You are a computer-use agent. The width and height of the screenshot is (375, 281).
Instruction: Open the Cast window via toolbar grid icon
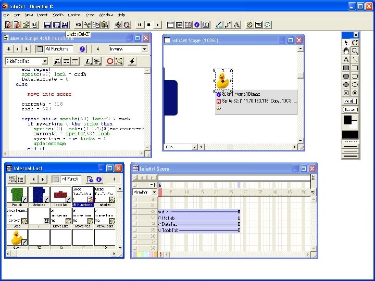click(179, 24)
